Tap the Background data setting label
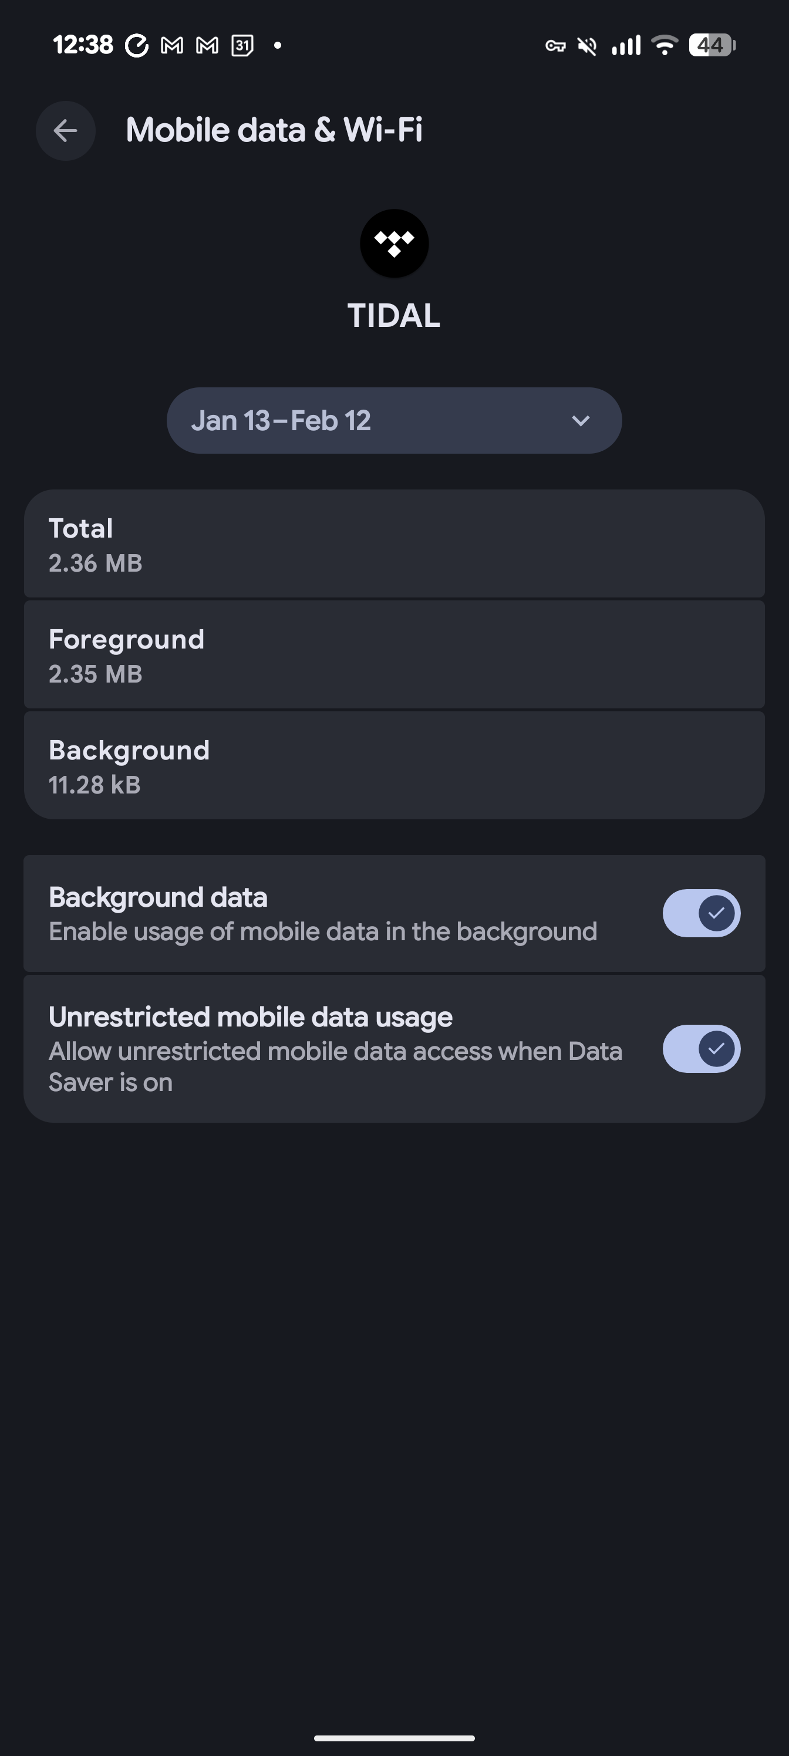The width and height of the screenshot is (789, 1756). point(158,898)
